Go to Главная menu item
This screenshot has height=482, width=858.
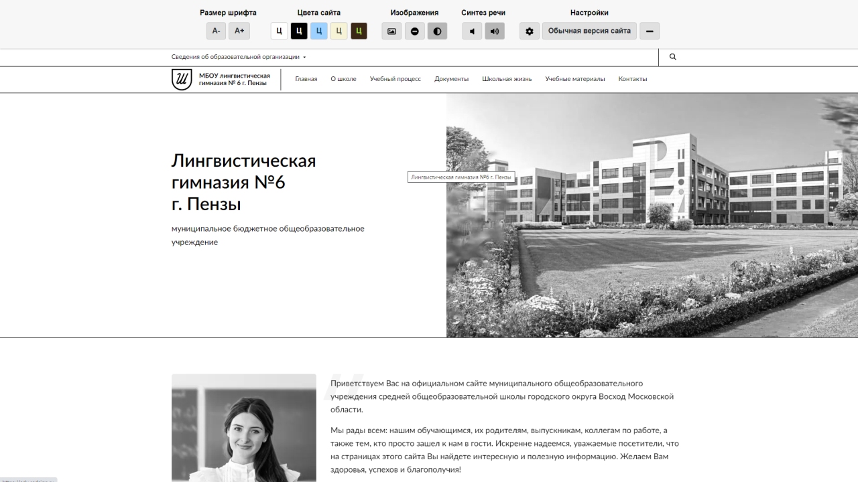coord(306,79)
